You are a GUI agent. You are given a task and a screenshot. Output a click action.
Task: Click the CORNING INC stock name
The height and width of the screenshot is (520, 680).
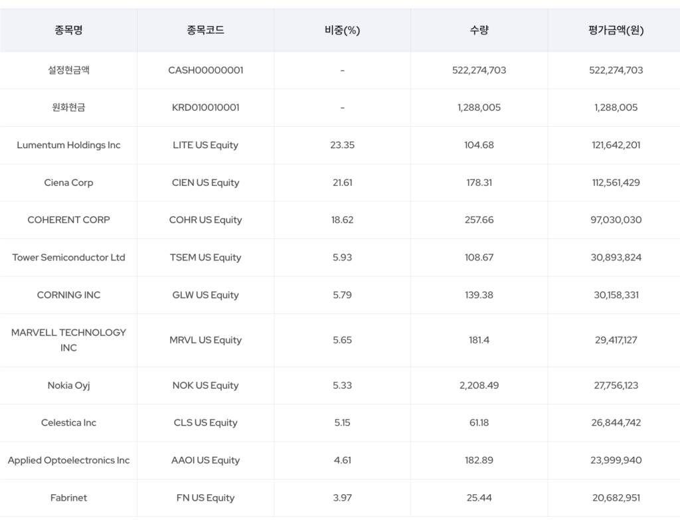click(x=68, y=295)
